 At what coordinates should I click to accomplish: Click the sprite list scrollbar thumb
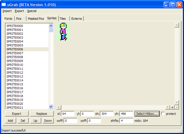coord(51,30)
